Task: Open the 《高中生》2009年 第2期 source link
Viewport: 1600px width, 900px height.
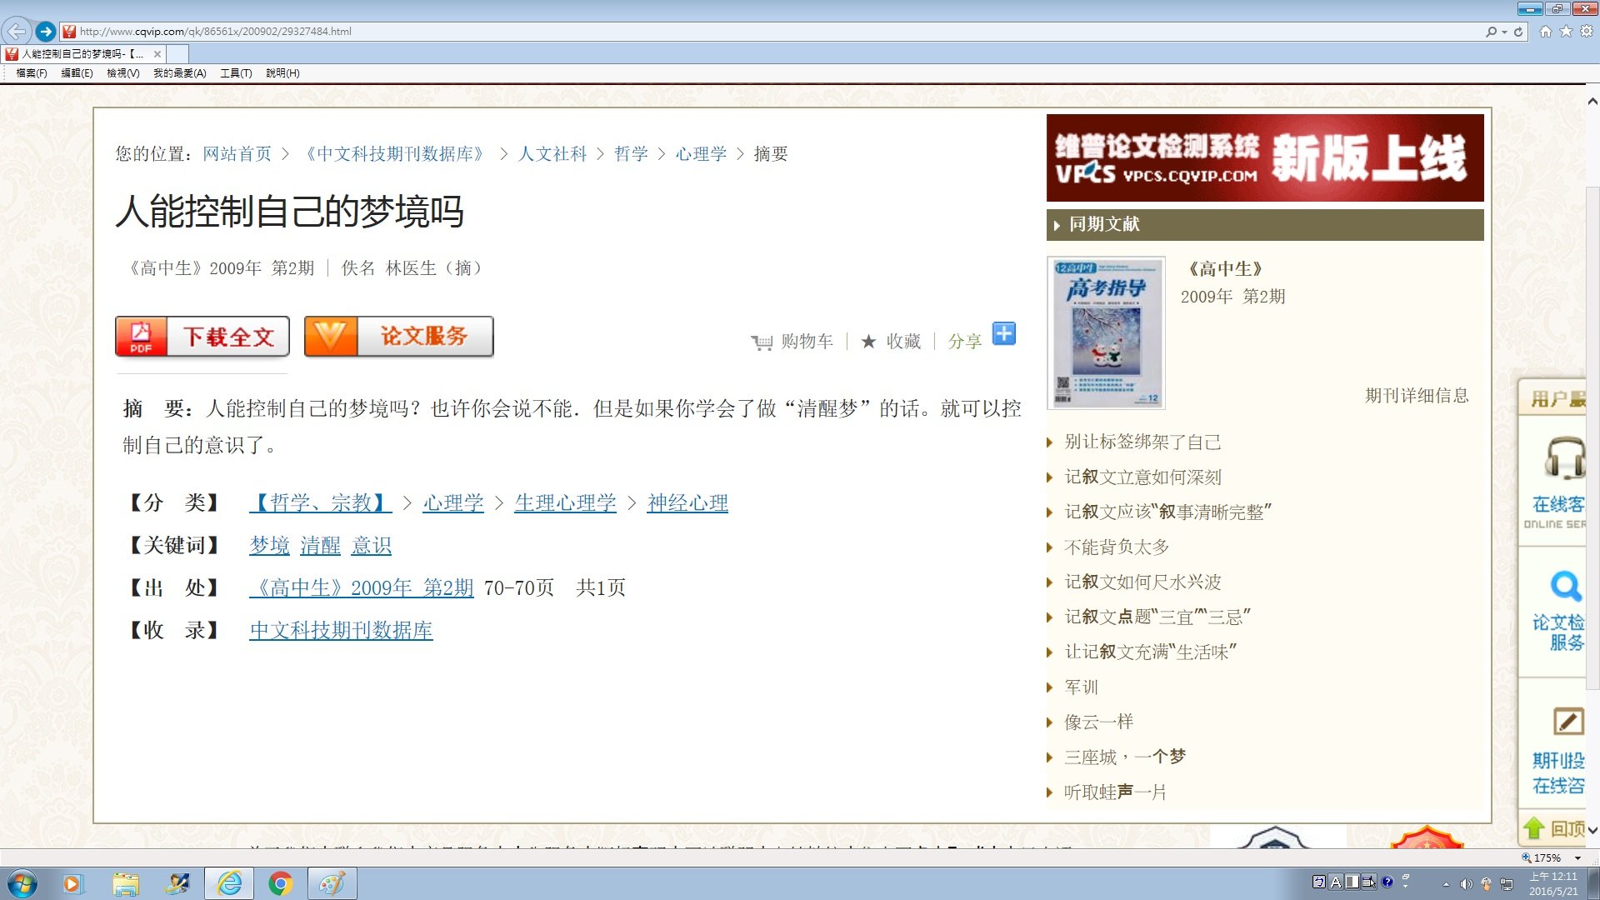Action: [x=361, y=588]
